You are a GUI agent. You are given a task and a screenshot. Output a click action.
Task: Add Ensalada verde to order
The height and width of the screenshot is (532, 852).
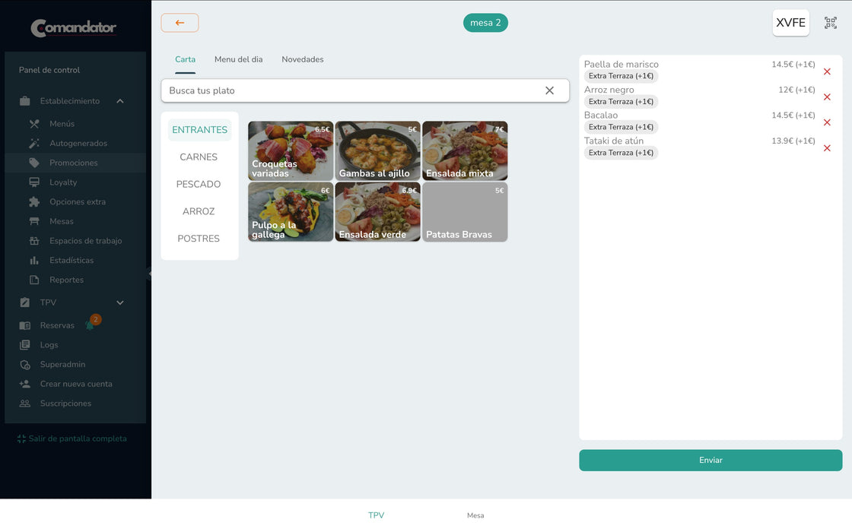377,212
